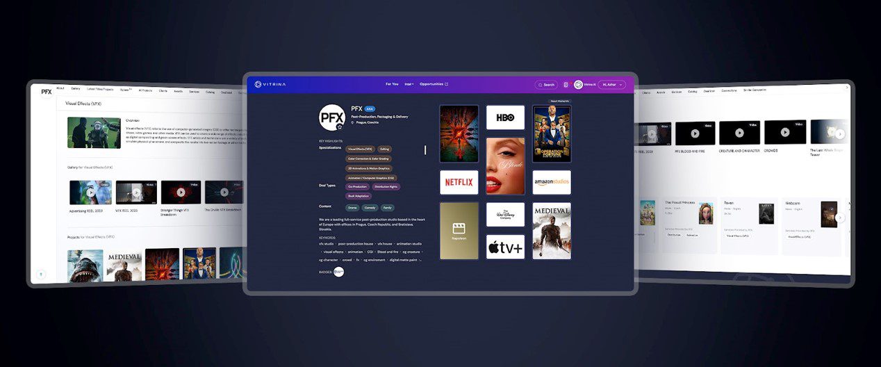Click the HBO logo tile

click(505, 117)
